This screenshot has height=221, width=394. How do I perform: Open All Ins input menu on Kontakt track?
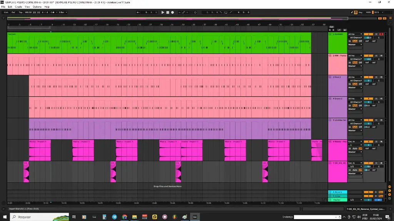(355, 34)
